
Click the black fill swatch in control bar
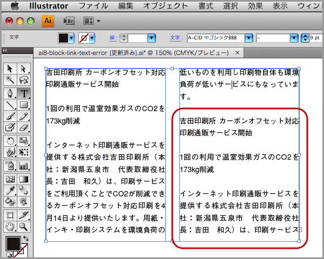point(63,38)
